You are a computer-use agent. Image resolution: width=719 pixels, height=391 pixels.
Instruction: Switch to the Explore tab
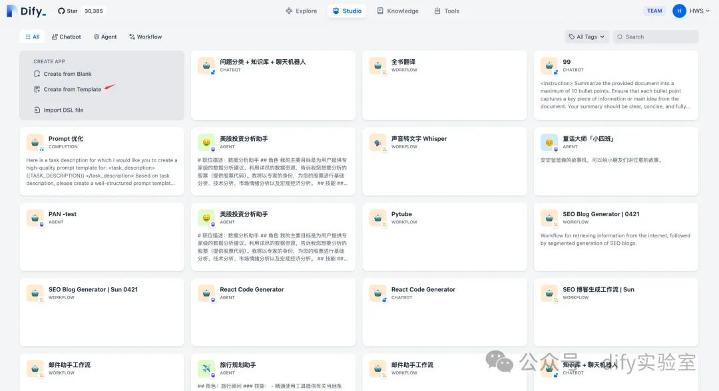tap(301, 11)
